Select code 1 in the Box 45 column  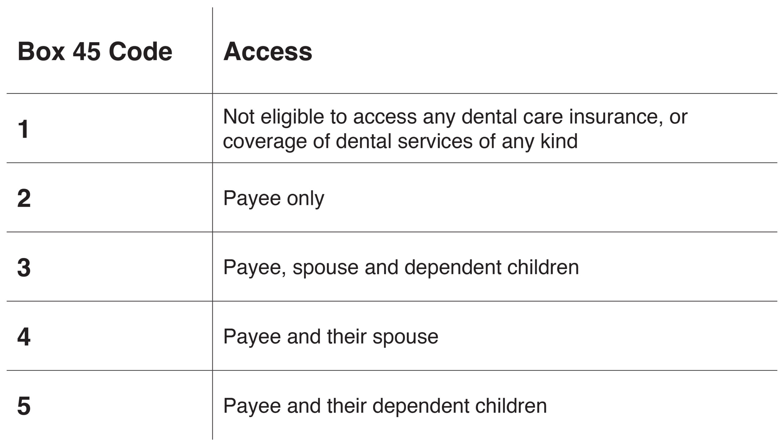[24, 129]
